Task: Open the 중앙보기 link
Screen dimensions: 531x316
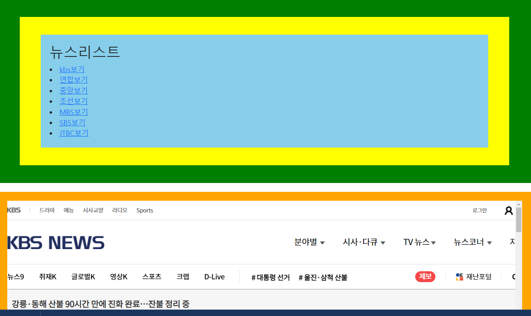Action: pyautogui.click(x=73, y=91)
